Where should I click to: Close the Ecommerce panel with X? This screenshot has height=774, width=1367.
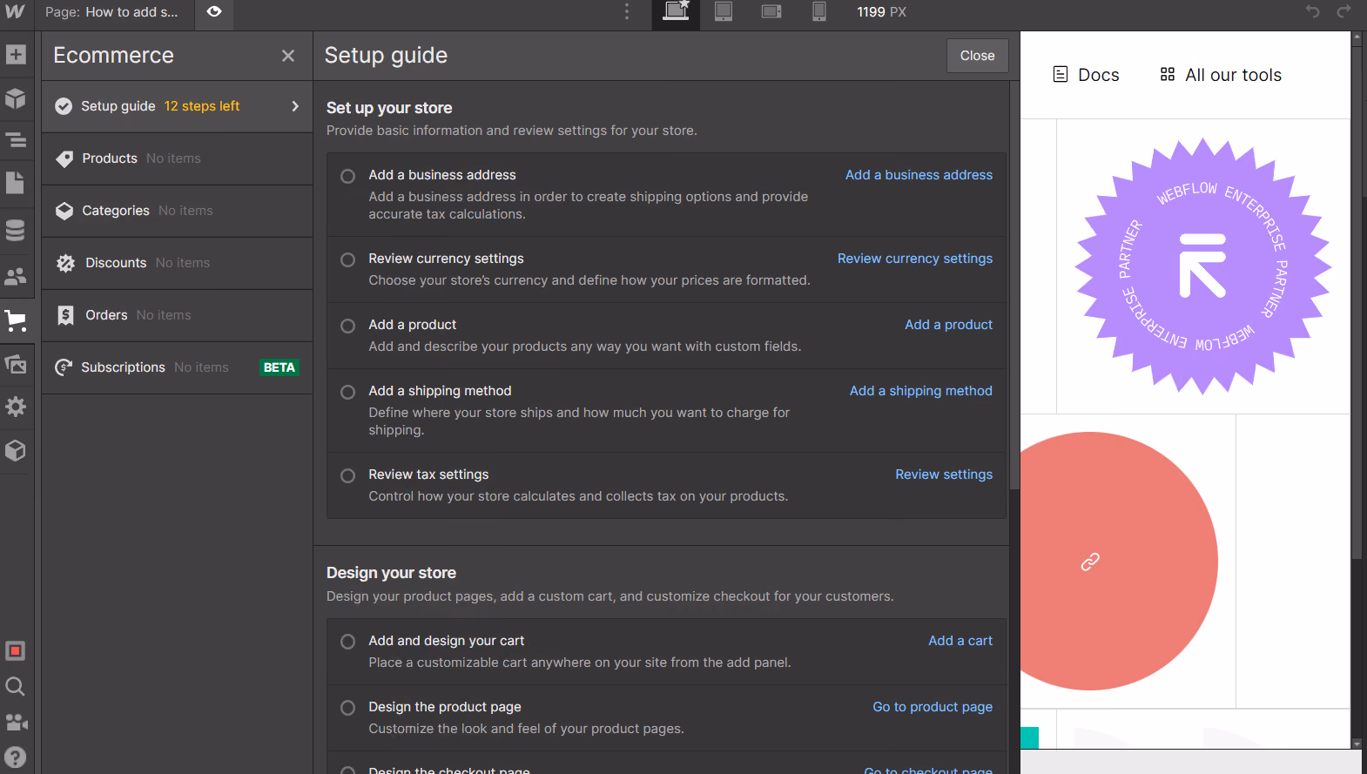288,56
